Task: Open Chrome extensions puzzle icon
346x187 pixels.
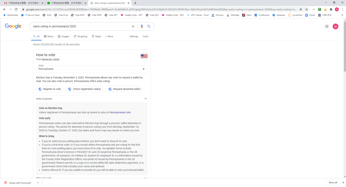Action: [x=331, y=9]
